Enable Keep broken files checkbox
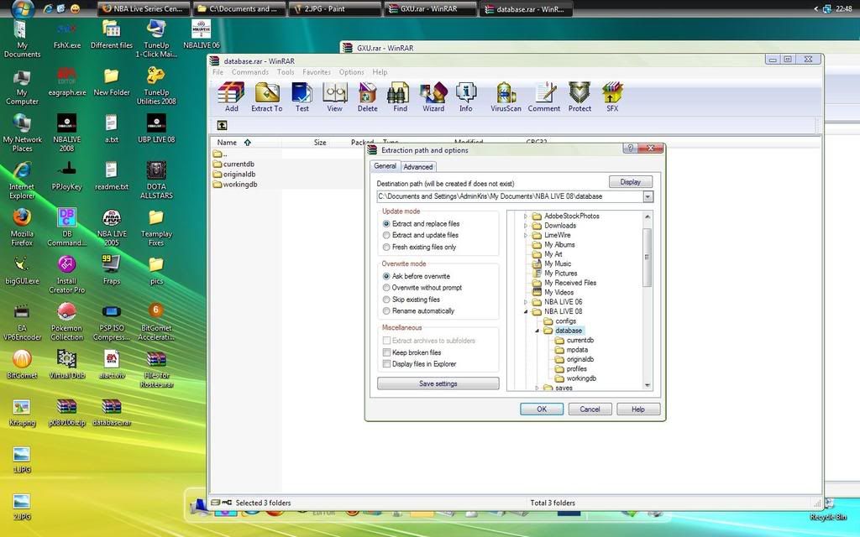The image size is (860, 537). [412, 352]
